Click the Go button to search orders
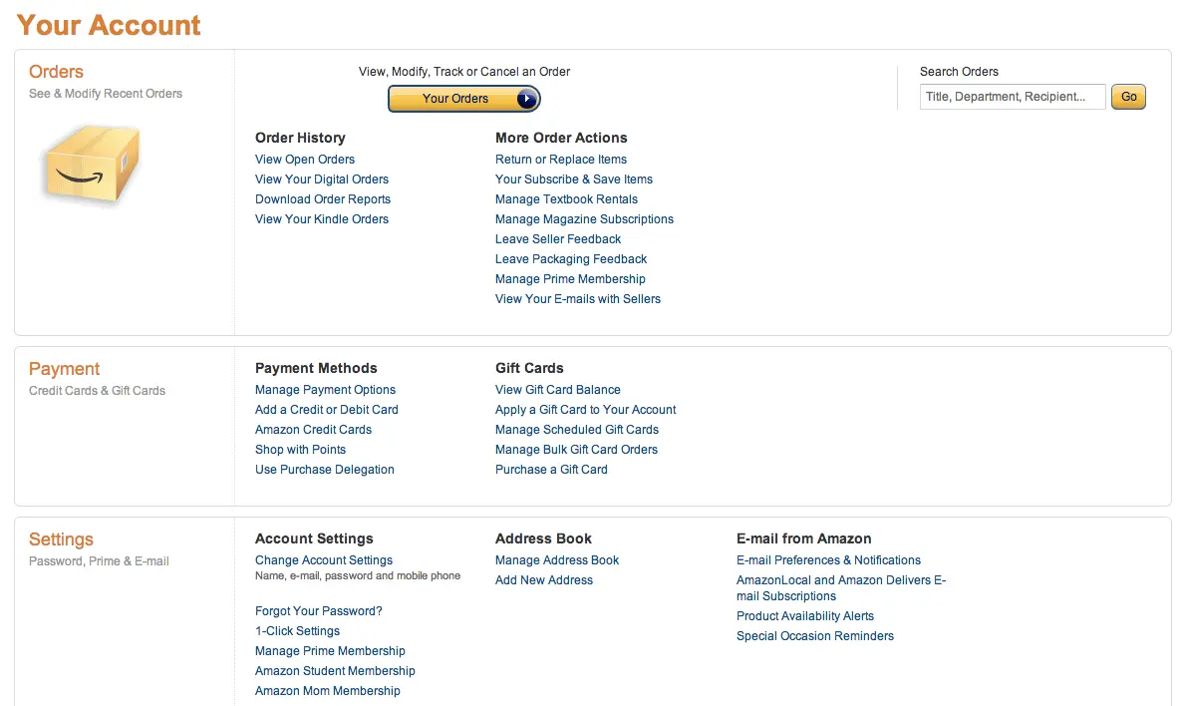Image resolution: width=1186 pixels, height=706 pixels. point(1127,97)
